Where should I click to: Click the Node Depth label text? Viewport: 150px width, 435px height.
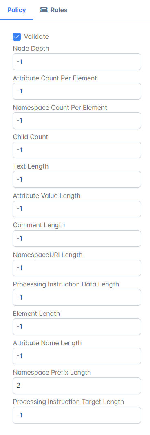(31, 49)
